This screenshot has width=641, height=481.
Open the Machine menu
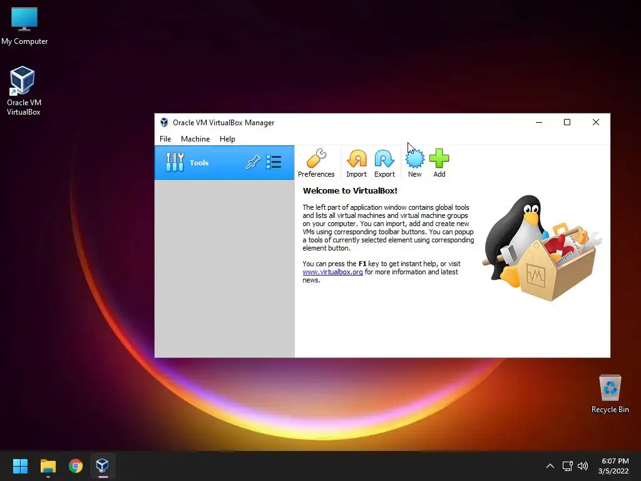coord(195,138)
